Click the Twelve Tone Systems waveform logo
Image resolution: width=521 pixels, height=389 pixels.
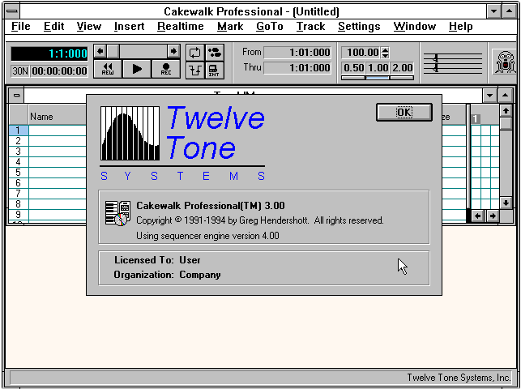pyautogui.click(x=130, y=133)
